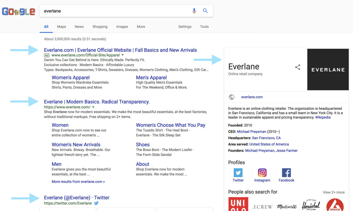The width and height of the screenshot is (353, 211).
Task: Click into the search box containing everlane
Action: pos(113,11)
